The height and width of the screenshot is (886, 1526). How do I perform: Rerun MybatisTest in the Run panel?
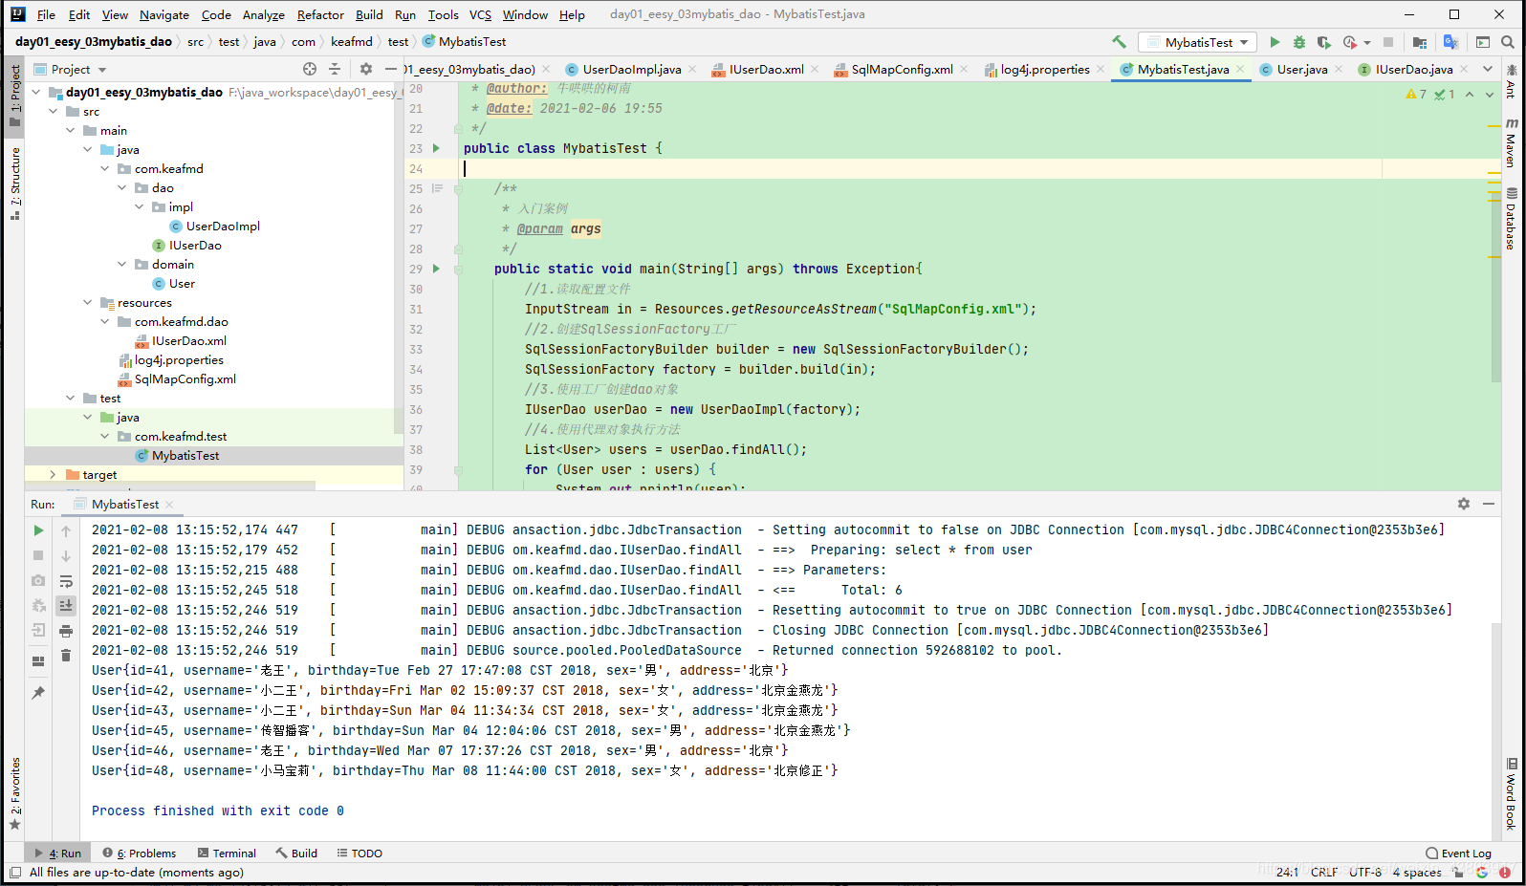click(38, 530)
